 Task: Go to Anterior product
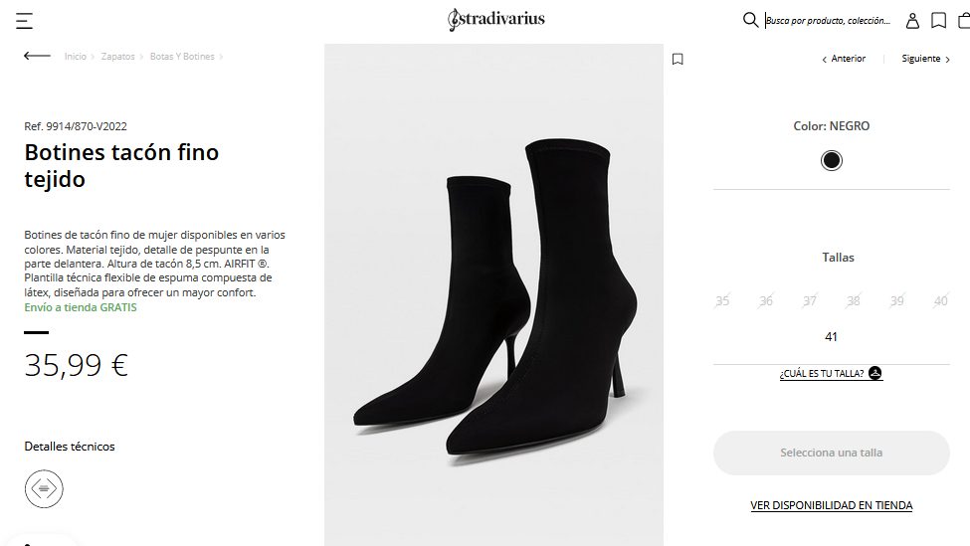click(x=844, y=58)
